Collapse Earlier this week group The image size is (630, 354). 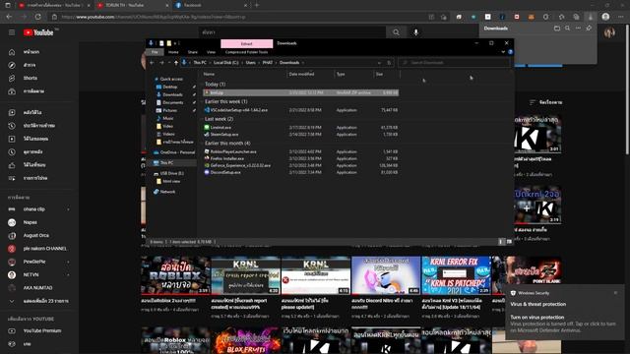pyautogui.click(x=202, y=101)
